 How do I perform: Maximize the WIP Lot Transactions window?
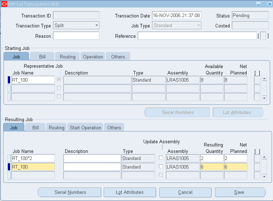(264, 4)
